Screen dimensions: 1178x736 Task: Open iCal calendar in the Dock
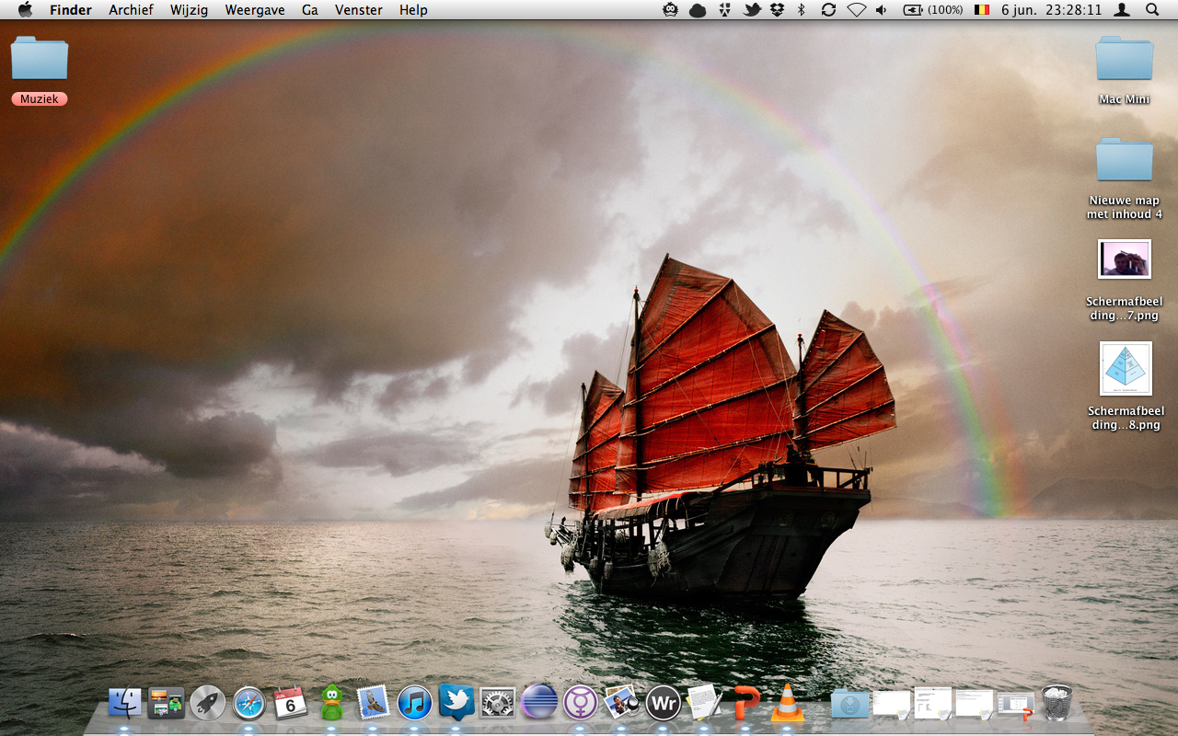tap(291, 704)
